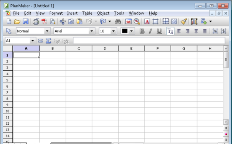Expand the font size 10 dropdown

(x=113, y=31)
